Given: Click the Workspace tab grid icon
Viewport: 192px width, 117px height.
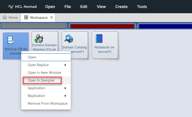Looking at the screenshot, I should [x=26, y=17].
